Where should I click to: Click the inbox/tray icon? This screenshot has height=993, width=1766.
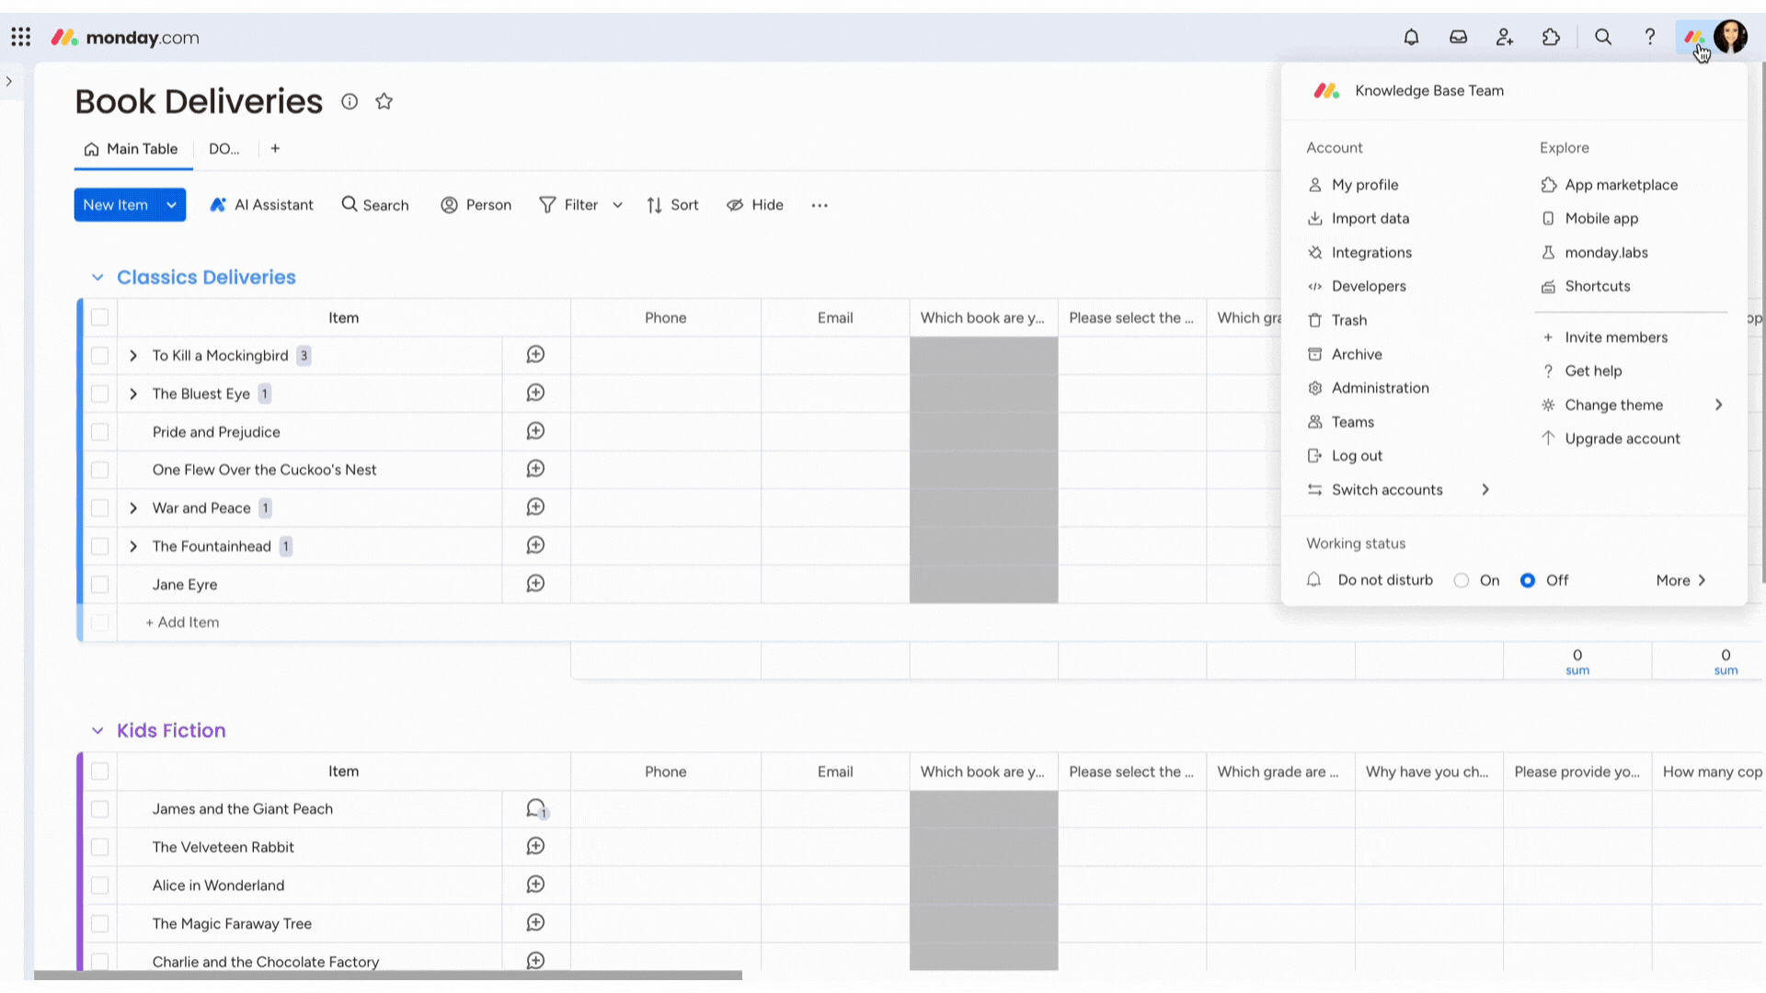(1459, 38)
